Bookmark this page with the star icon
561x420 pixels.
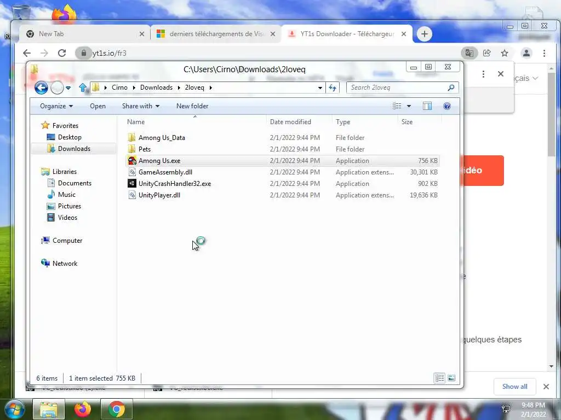point(505,53)
